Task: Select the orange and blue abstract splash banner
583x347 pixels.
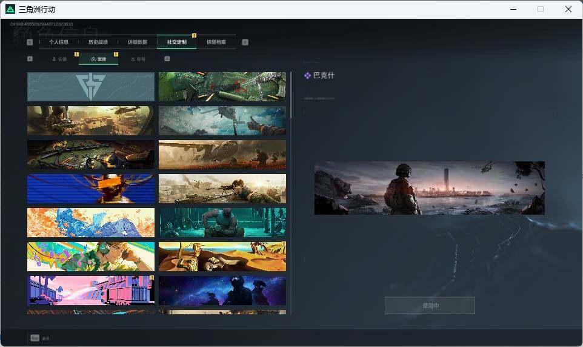Action: pos(91,223)
